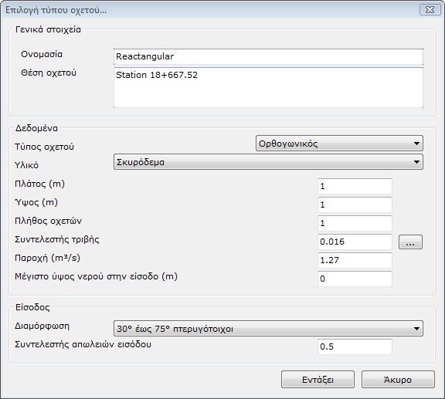
Task: Click the Παροχή (m³/s) field showing 1.27
Action: click(355, 260)
